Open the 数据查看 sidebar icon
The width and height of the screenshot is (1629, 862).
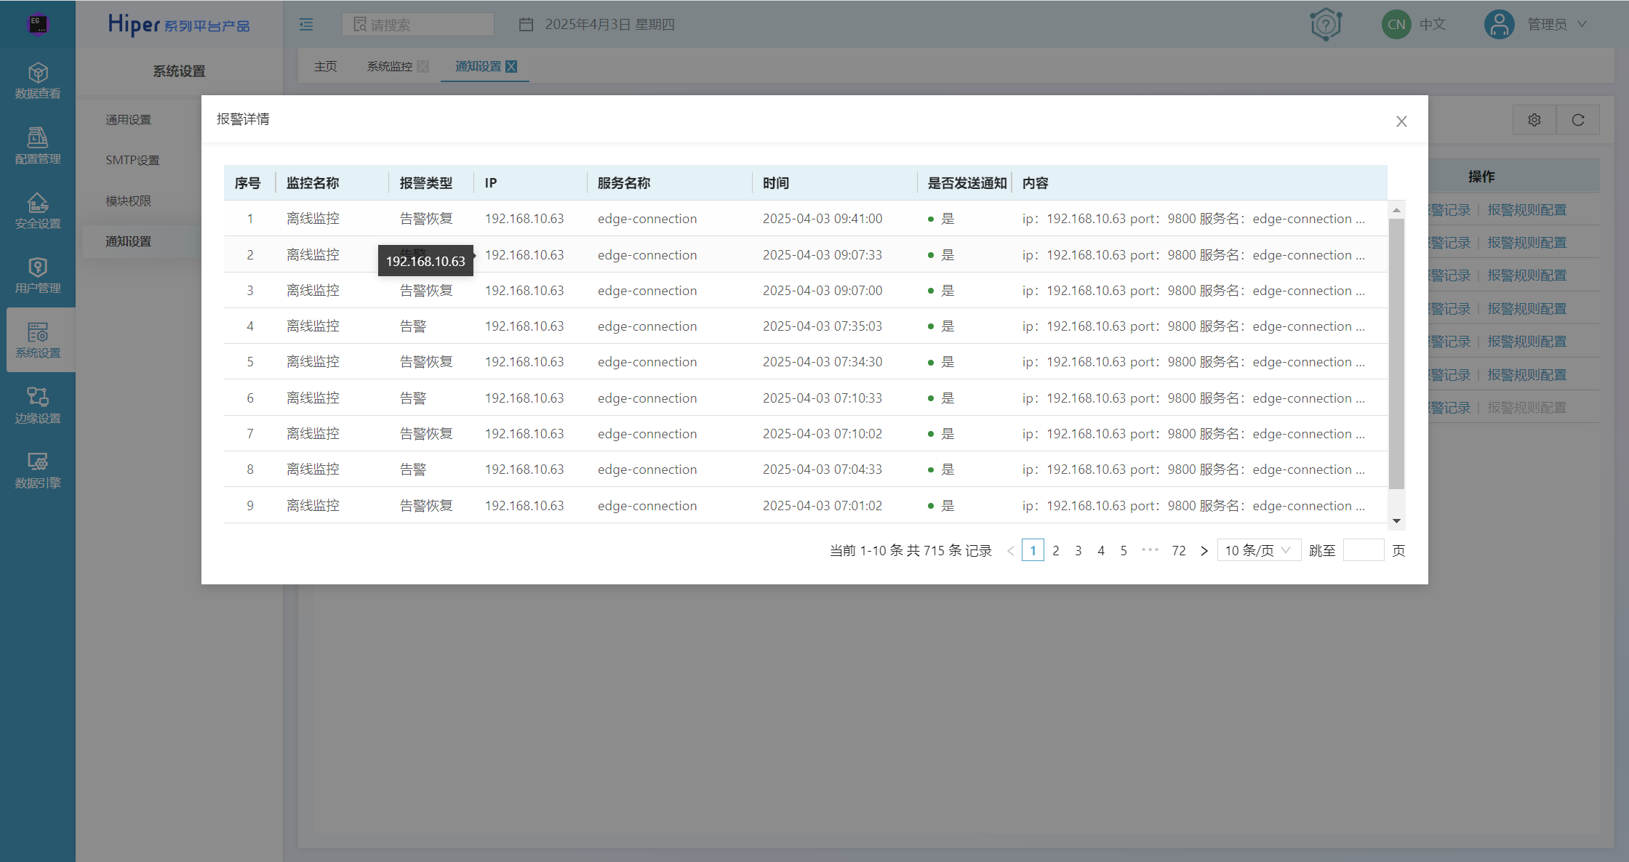click(x=38, y=81)
